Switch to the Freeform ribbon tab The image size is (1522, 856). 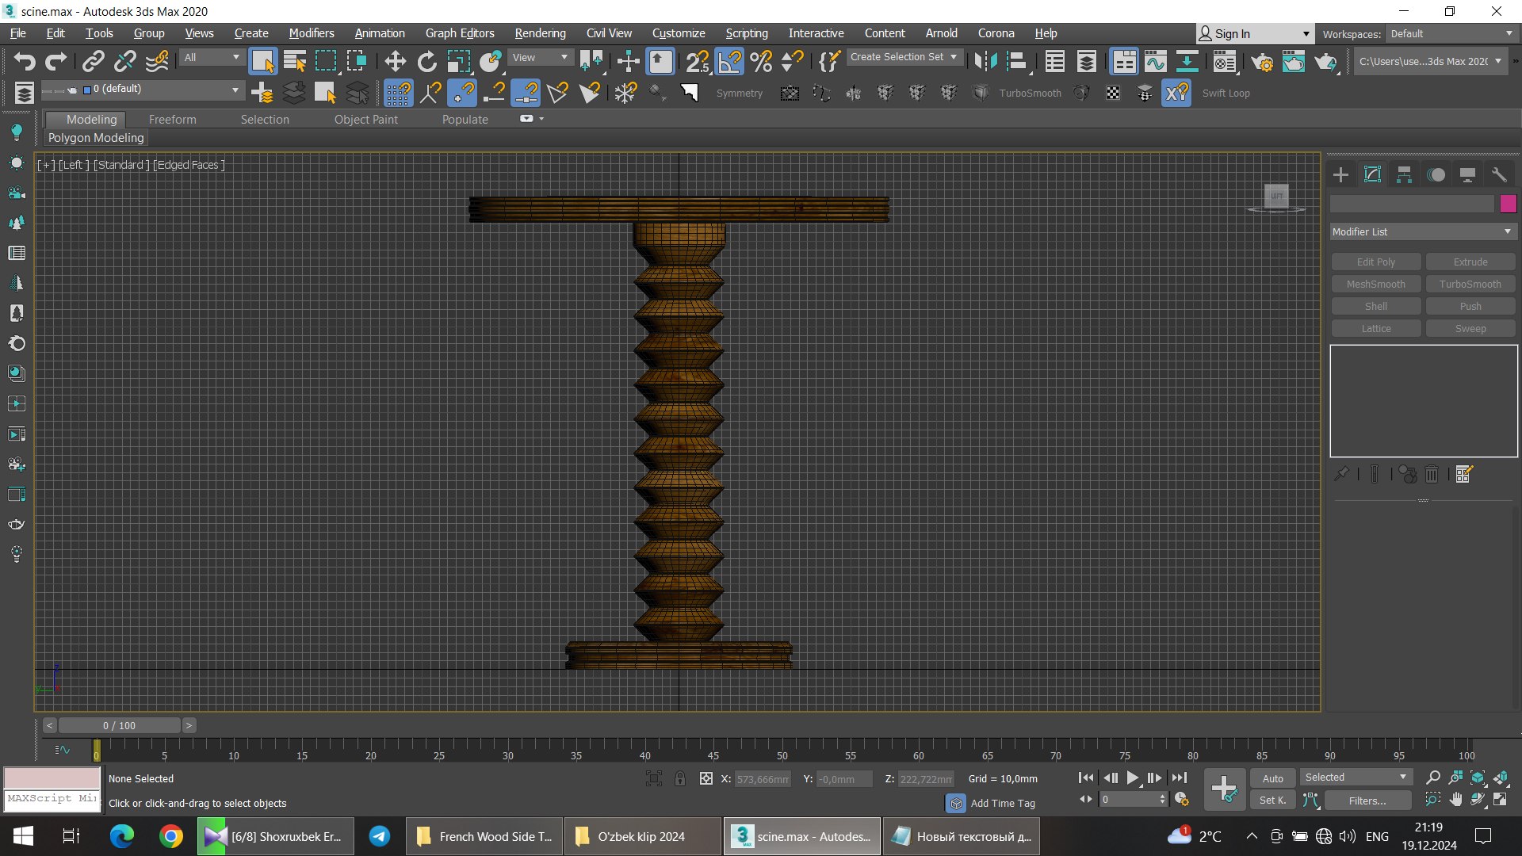tap(172, 119)
